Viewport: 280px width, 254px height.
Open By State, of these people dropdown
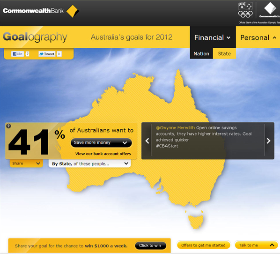coord(89,164)
